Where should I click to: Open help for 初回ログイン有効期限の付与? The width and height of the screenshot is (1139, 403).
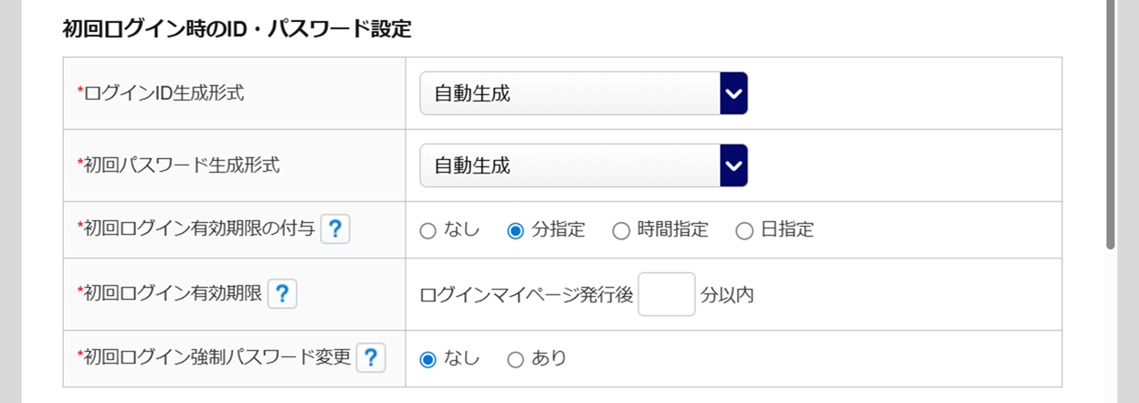(x=335, y=229)
